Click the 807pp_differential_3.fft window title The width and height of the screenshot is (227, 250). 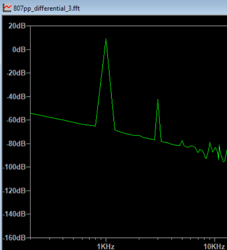[x=46, y=8]
